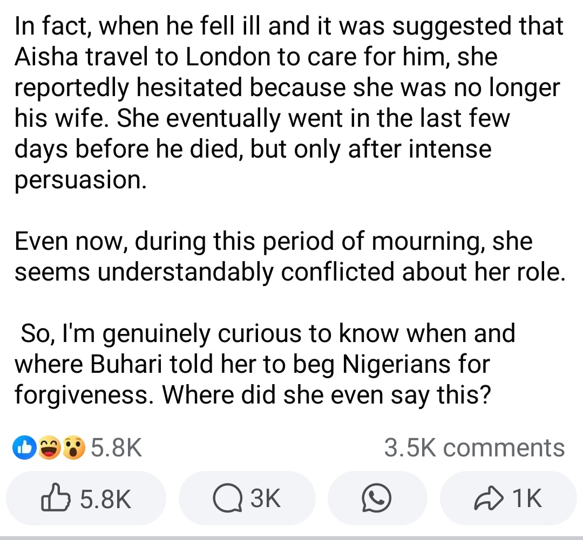Share the post using the 1K button
583x540 pixels.
pos(509,498)
